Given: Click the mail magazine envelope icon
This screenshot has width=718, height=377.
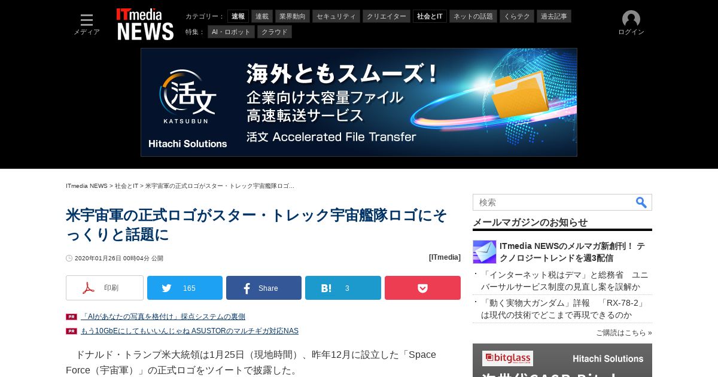Looking at the screenshot, I should pos(485,252).
